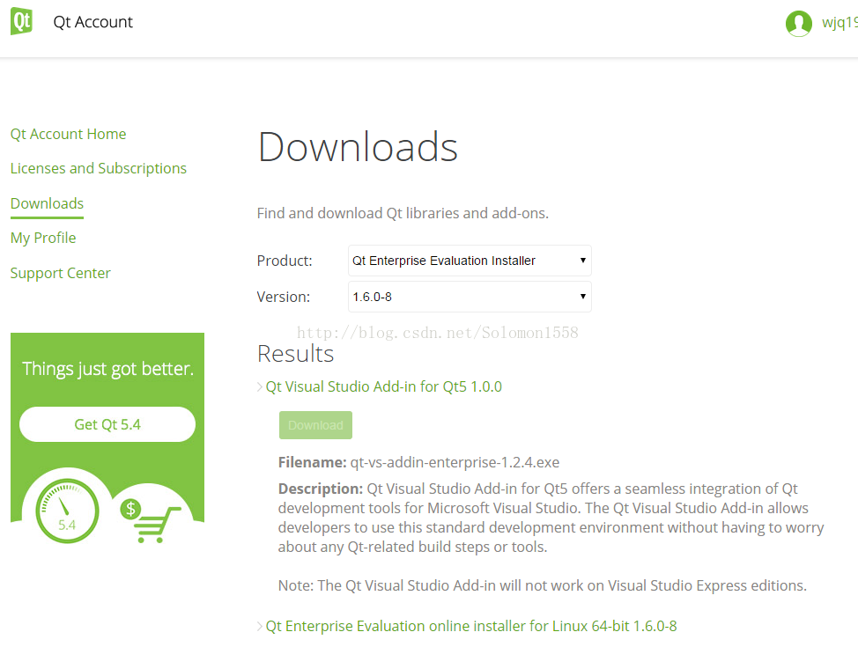This screenshot has width=858, height=647.
Task: Click the Qt Account header title
Action: [93, 22]
